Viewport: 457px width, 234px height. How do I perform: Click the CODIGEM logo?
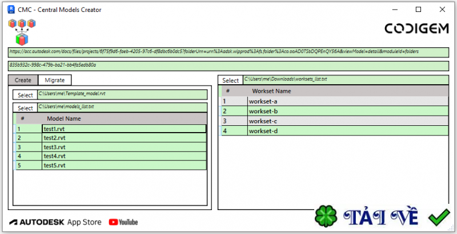pyautogui.click(x=416, y=28)
